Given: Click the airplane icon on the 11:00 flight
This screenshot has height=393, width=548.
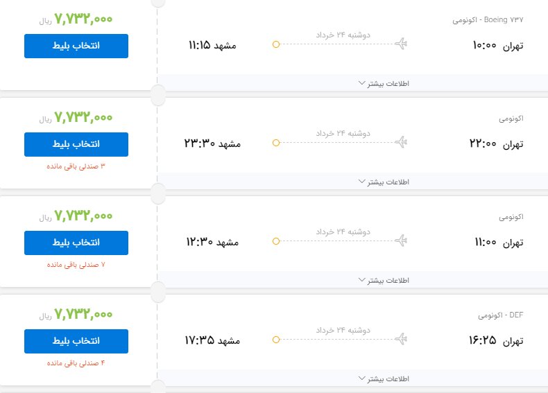Looking at the screenshot, I should click(x=400, y=241).
